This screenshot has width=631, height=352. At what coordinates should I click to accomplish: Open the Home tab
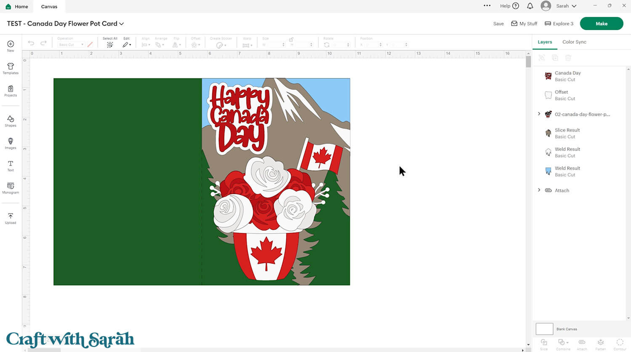[17, 6]
